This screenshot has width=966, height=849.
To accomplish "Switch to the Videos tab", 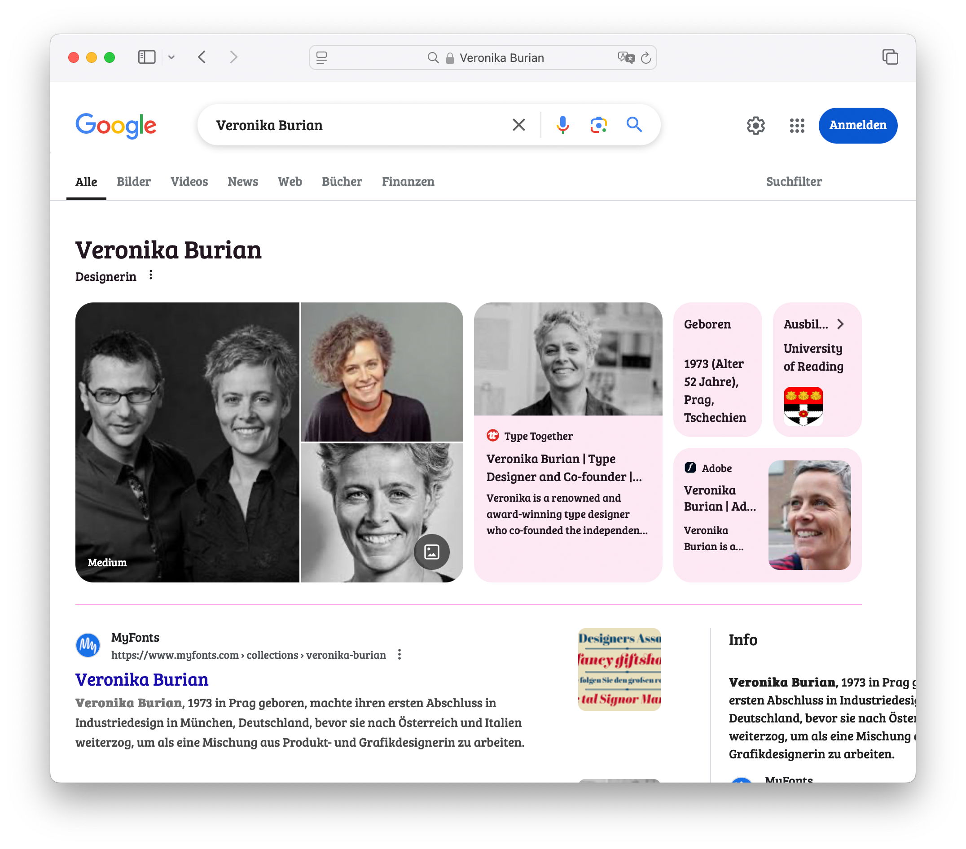I will click(x=189, y=182).
